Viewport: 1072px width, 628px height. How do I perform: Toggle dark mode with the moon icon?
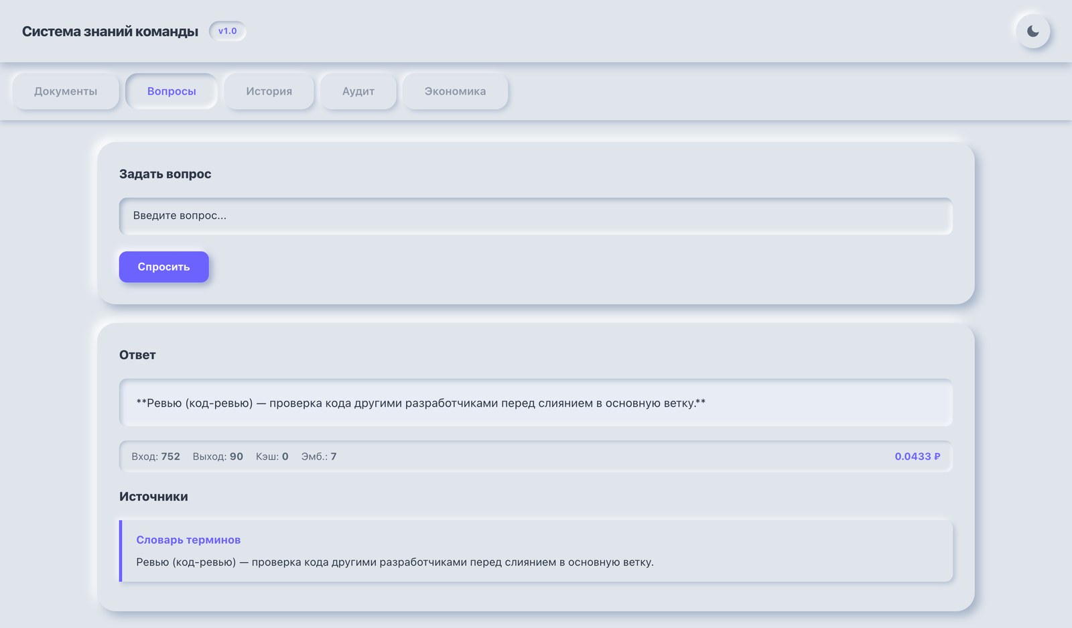pyautogui.click(x=1033, y=32)
